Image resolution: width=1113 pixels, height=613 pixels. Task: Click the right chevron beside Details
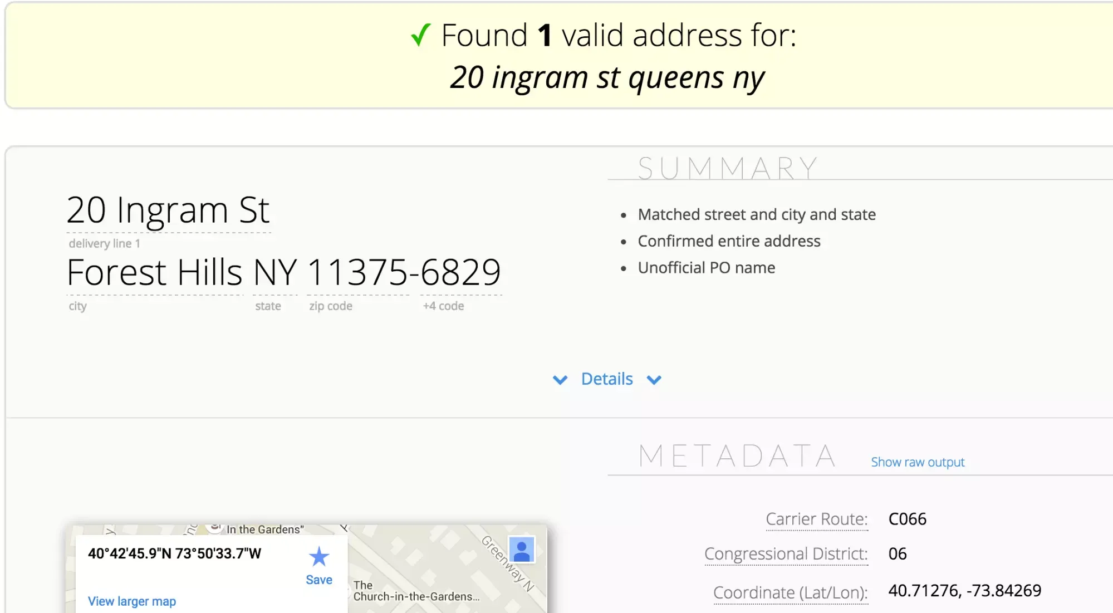[654, 379]
